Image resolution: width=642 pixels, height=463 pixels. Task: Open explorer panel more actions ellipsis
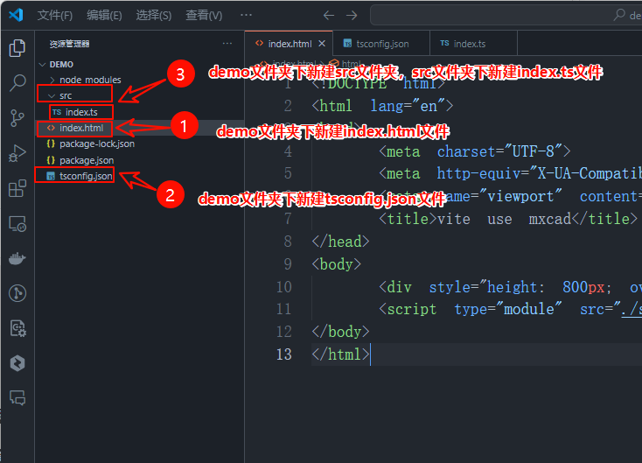coord(227,44)
